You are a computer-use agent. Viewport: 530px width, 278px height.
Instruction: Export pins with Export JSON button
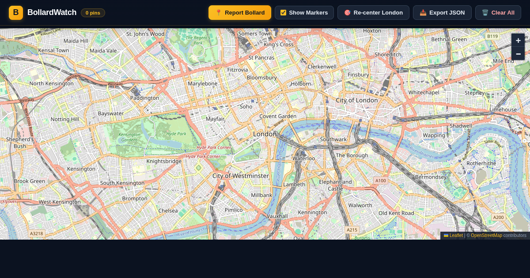point(442,13)
